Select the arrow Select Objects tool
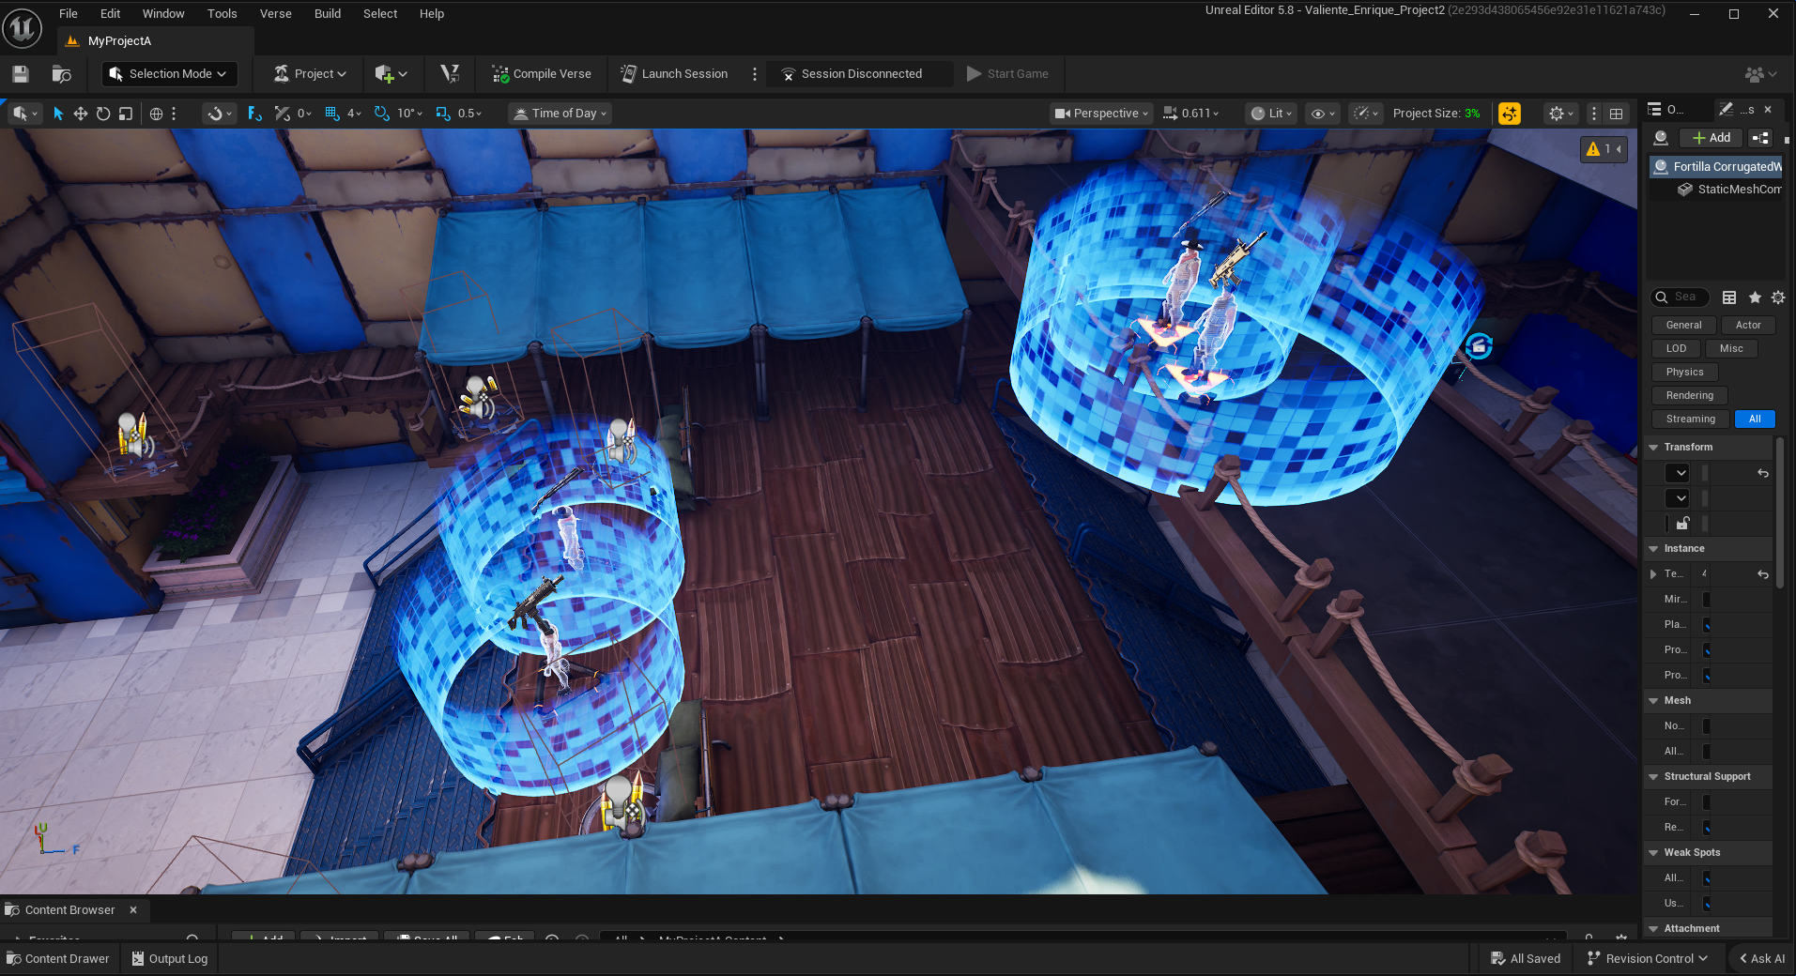1796x976 pixels. coord(58,114)
